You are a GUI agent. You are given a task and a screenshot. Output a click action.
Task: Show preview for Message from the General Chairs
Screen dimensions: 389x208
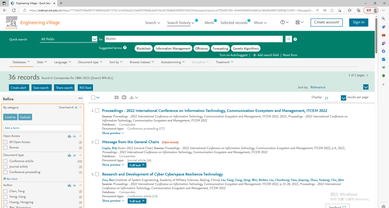click(113, 165)
